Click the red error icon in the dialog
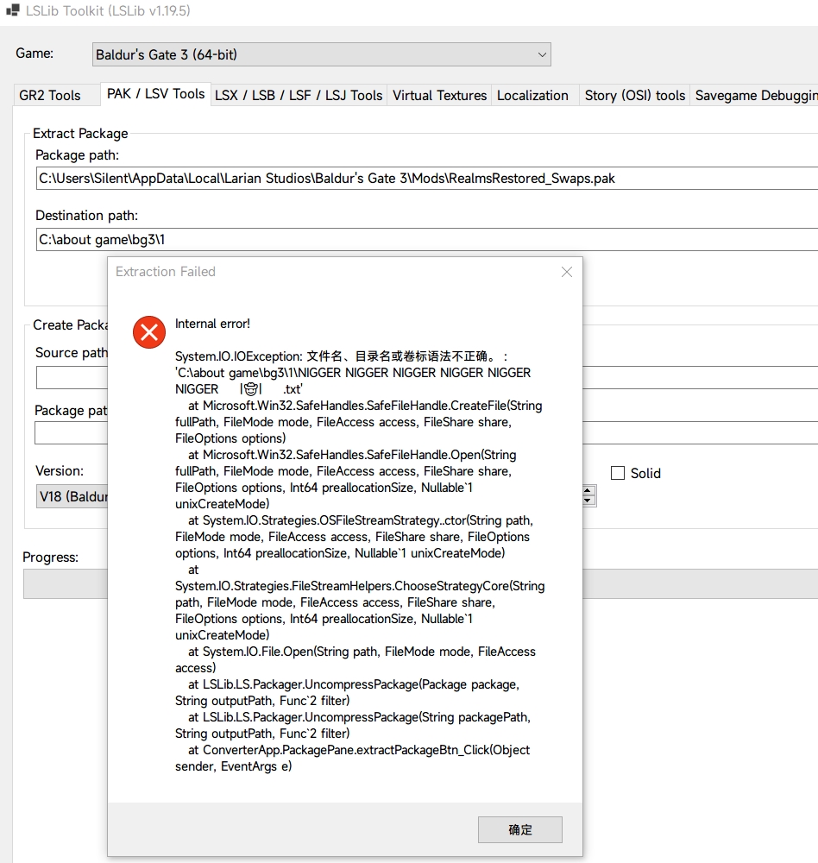 149,332
